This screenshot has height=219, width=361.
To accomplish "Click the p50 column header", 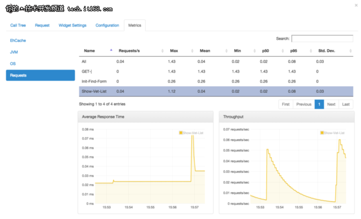I will [266, 51].
